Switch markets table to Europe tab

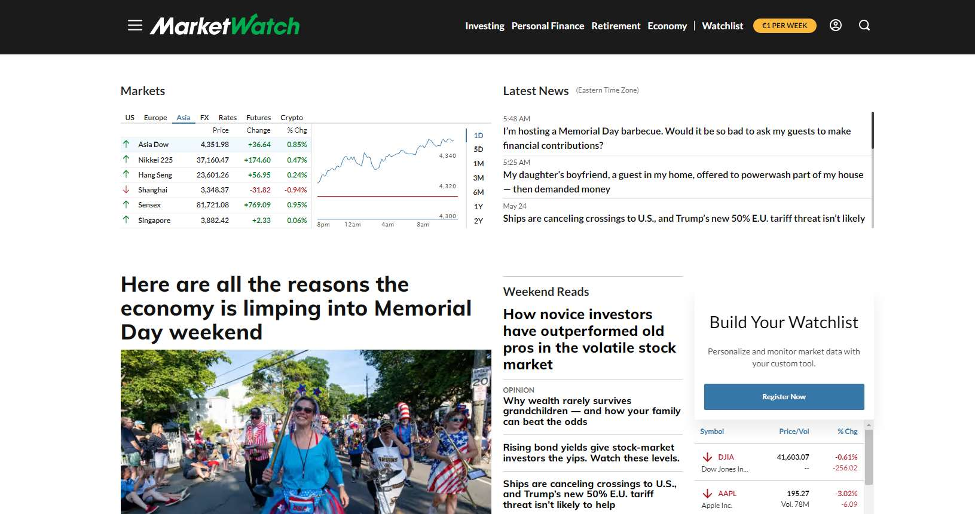tap(155, 118)
